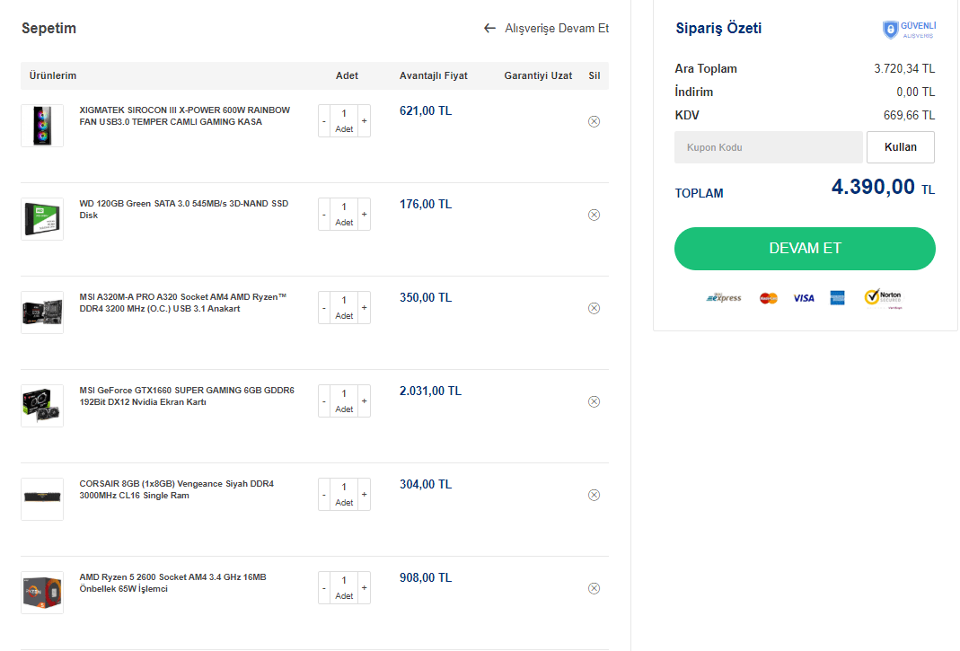Delete WD 120GB Green SSD item
Image resolution: width=960 pixels, height=651 pixels.
(x=594, y=215)
